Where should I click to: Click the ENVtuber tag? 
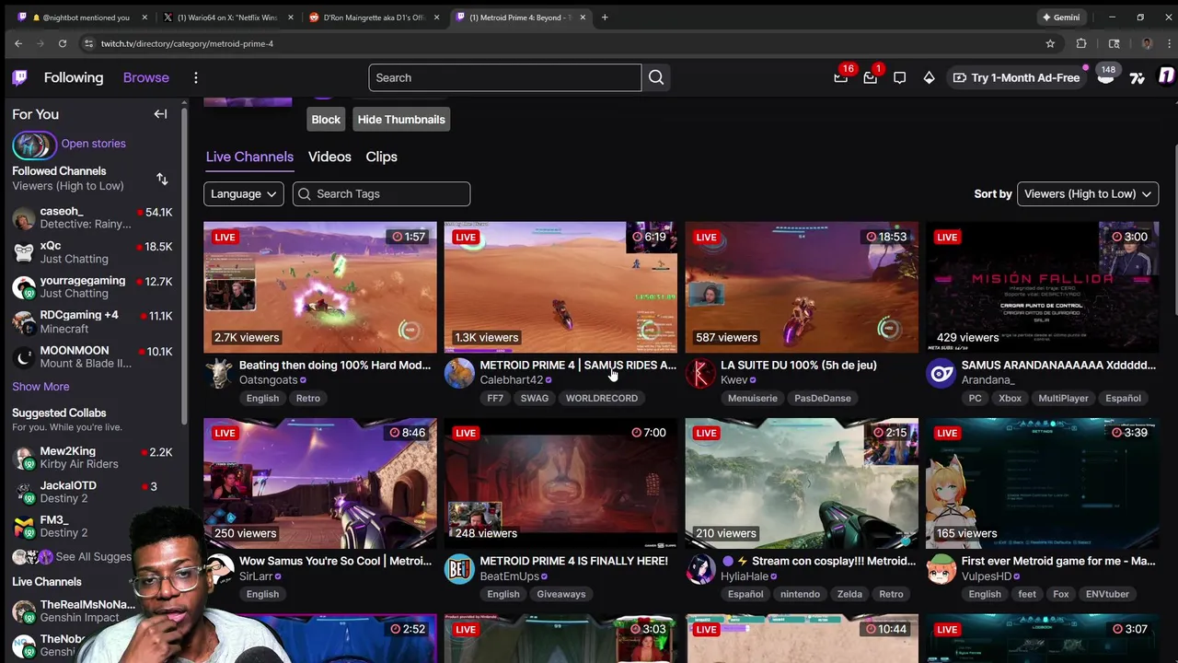[x=1107, y=594]
